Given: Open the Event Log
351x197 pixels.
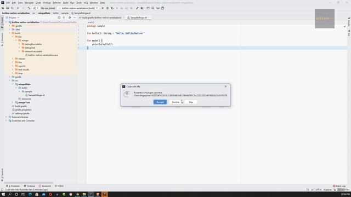Looking at the screenshot, I should click(339, 186).
